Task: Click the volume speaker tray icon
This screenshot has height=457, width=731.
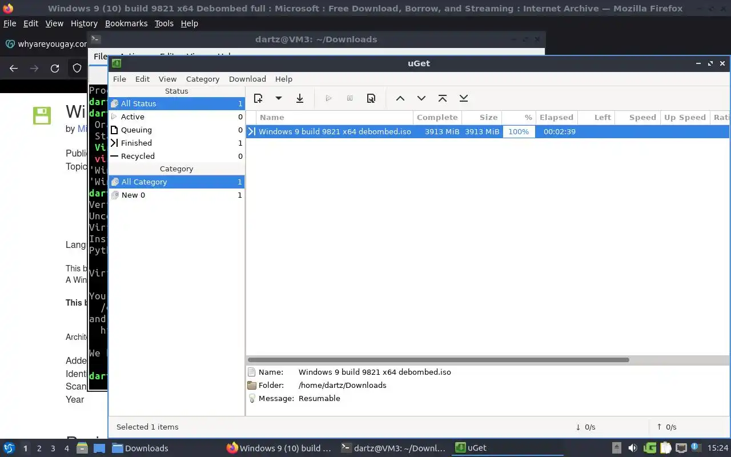Action: pos(633,448)
